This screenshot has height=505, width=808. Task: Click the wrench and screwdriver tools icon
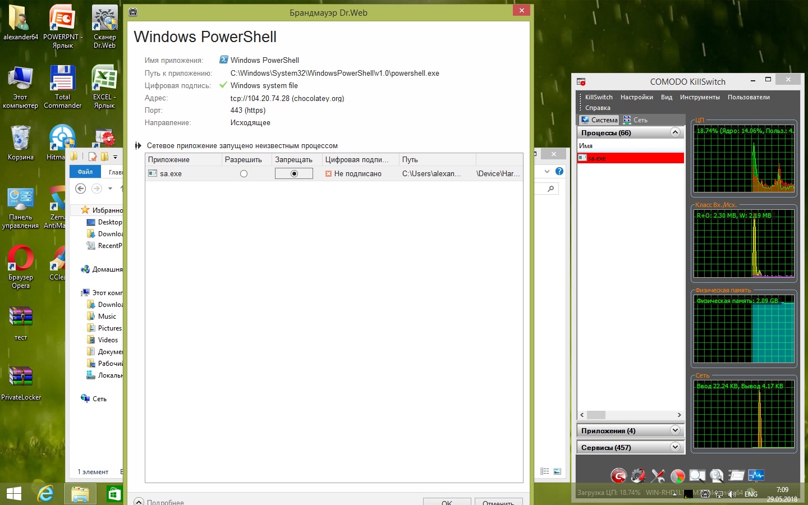click(658, 476)
